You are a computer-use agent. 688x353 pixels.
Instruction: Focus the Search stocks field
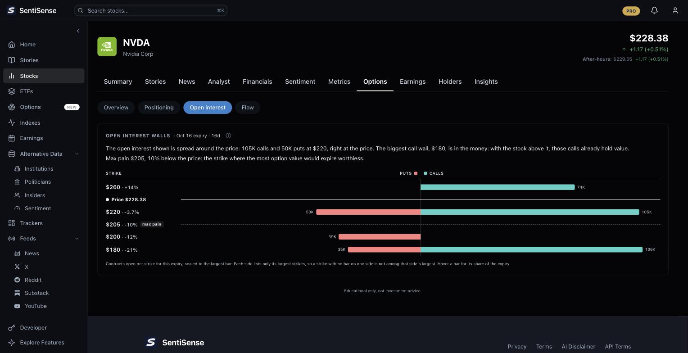(x=151, y=10)
